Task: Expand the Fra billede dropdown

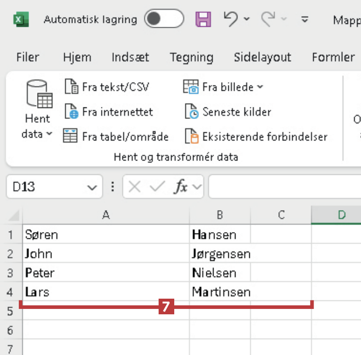Action: (x=260, y=87)
